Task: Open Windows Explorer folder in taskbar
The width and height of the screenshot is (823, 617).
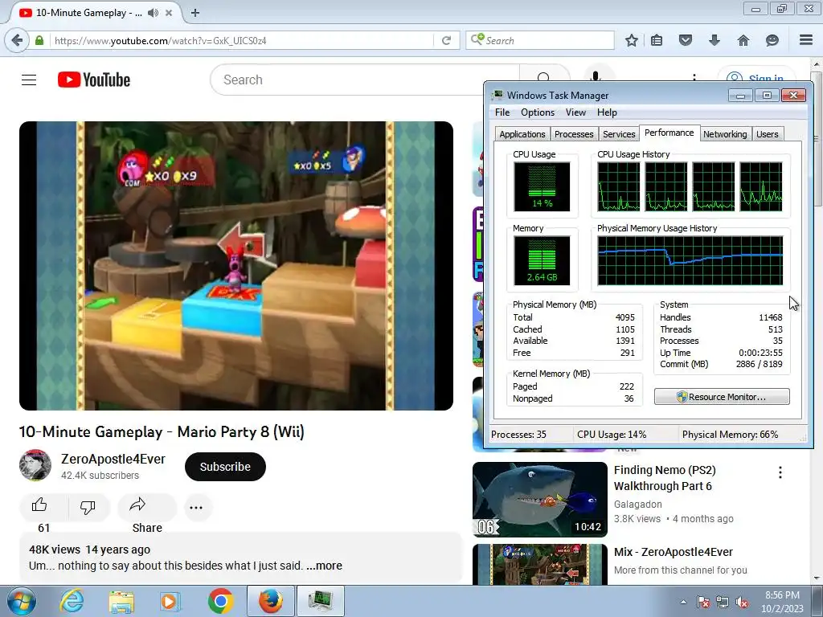Action: tap(121, 601)
